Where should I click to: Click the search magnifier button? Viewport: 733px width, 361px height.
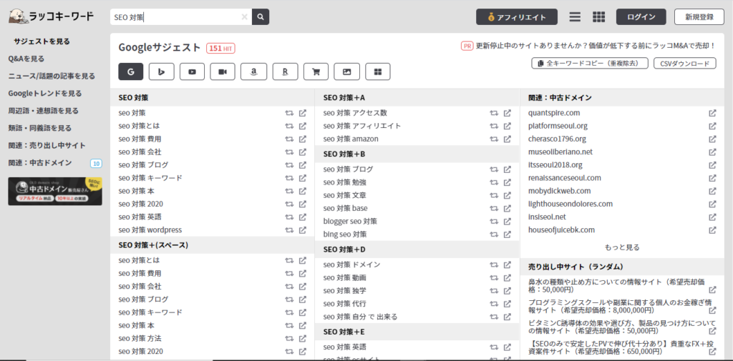(x=261, y=17)
